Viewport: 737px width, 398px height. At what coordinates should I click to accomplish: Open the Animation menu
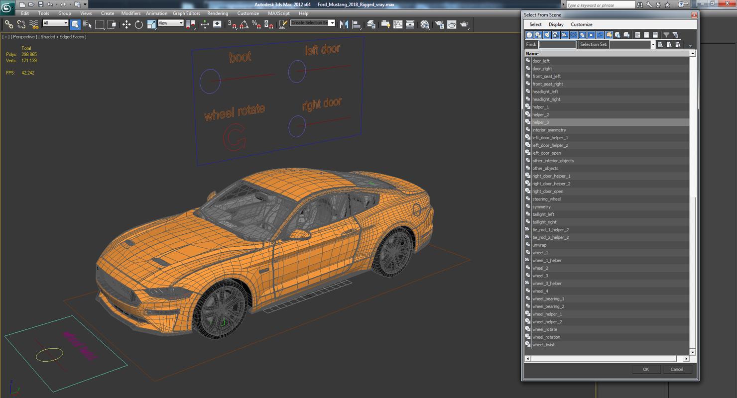click(156, 13)
